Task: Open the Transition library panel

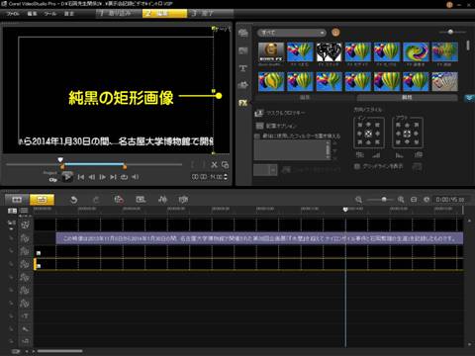Action: (243, 50)
